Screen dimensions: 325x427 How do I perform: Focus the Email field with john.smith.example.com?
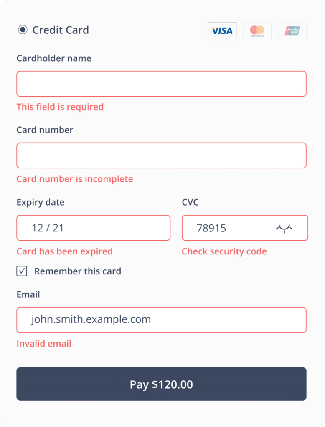pos(161,320)
